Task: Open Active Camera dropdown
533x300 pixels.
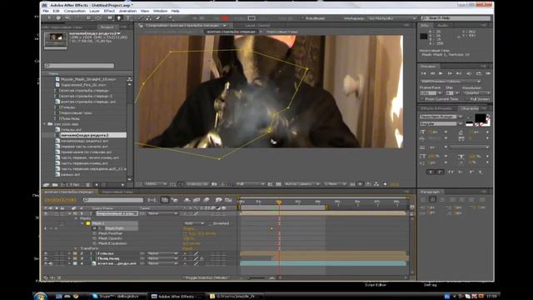Action: 302,184
